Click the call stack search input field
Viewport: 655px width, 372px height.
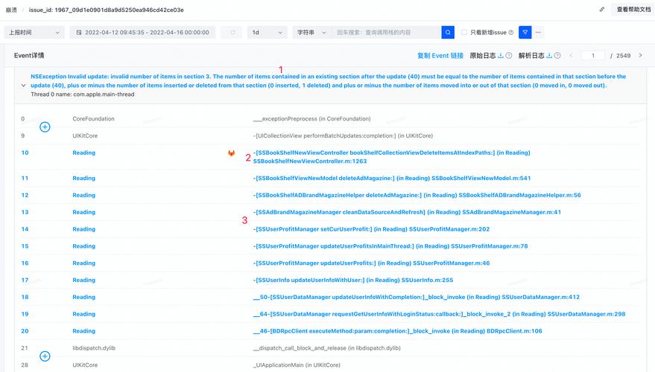pos(386,33)
